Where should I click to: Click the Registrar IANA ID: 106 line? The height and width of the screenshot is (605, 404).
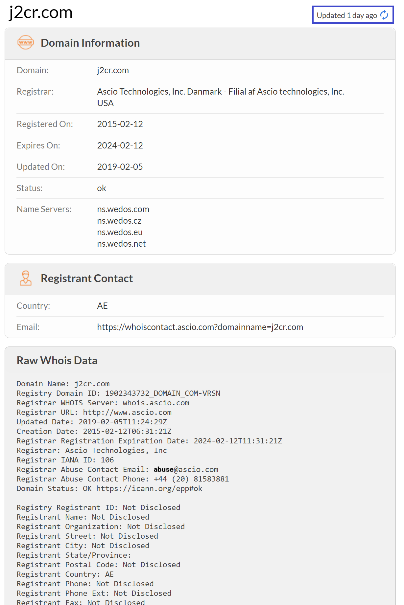pos(65,460)
